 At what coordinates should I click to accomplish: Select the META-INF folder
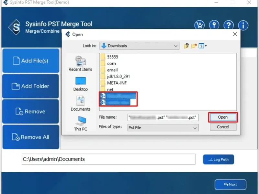pos(114,83)
